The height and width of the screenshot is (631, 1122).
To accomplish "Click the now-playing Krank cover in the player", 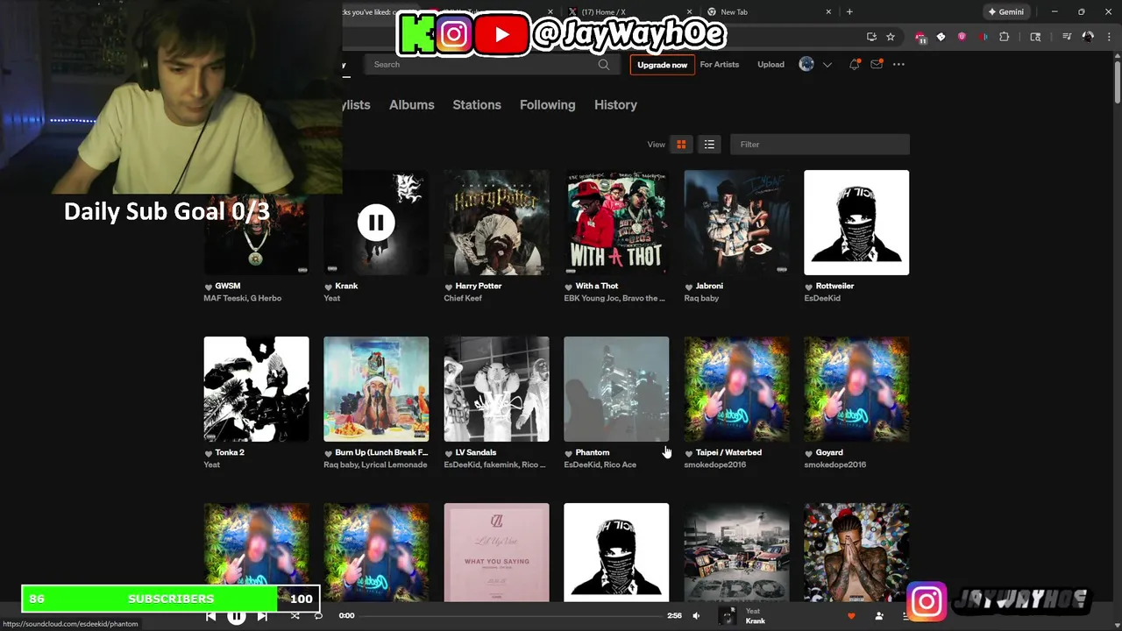I will click(x=728, y=616).
